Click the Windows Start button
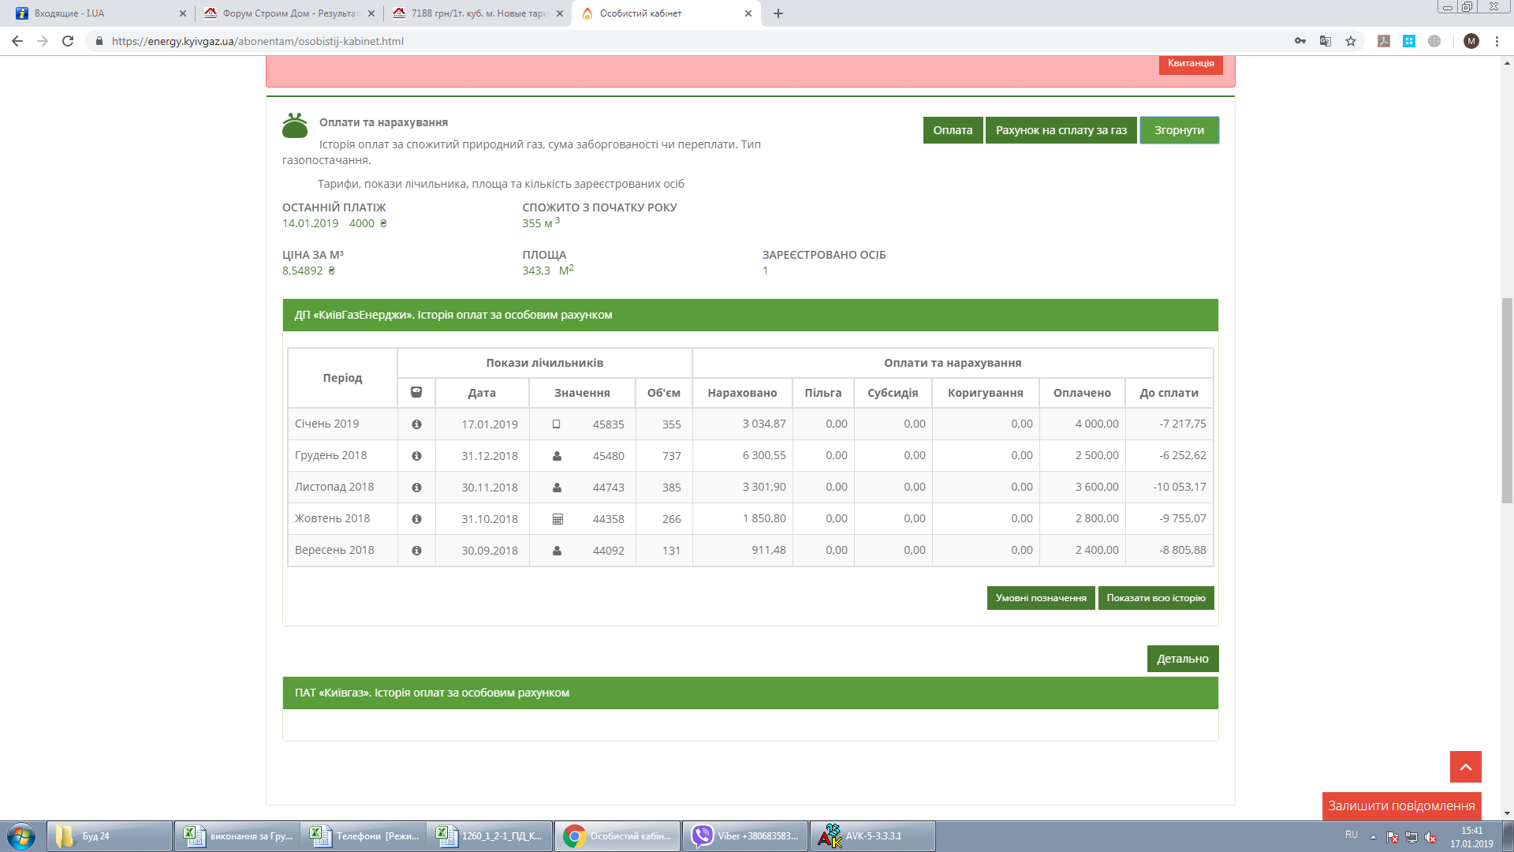 click(21, 836)
